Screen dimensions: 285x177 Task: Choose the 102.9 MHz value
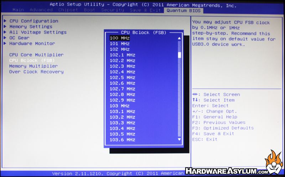(x=123, y=100)
